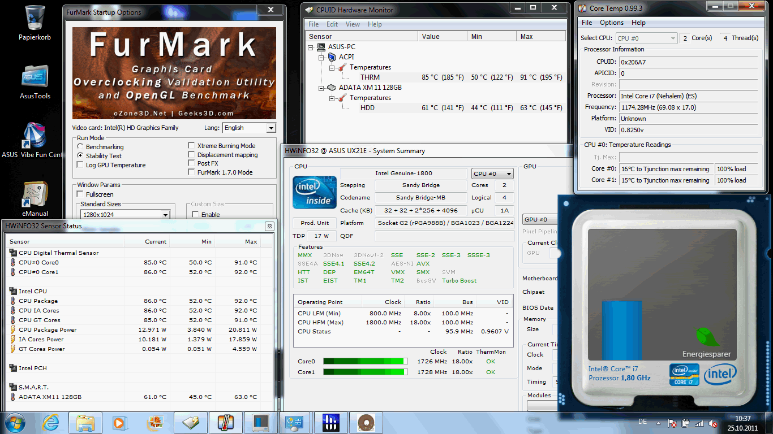This screenshot has width=773, height=434.
Task: Open the Lang English dropdown in FurMark
Action: tap(249, 128)
